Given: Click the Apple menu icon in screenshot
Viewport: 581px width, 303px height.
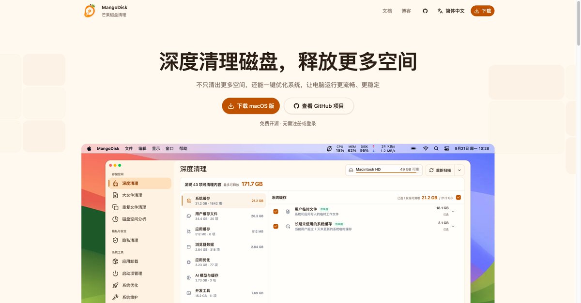Looking at the screenshot, I should pos(89,149).
